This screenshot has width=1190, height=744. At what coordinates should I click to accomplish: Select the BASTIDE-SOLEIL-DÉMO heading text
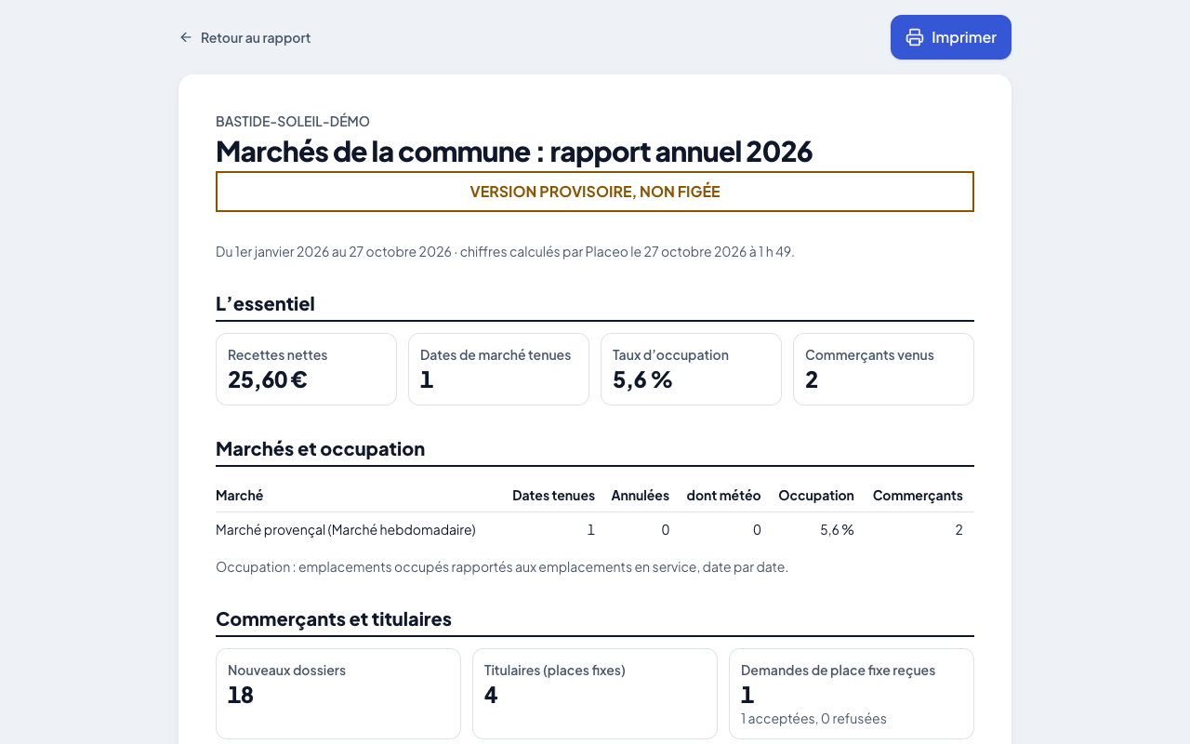tap(293, 121)
